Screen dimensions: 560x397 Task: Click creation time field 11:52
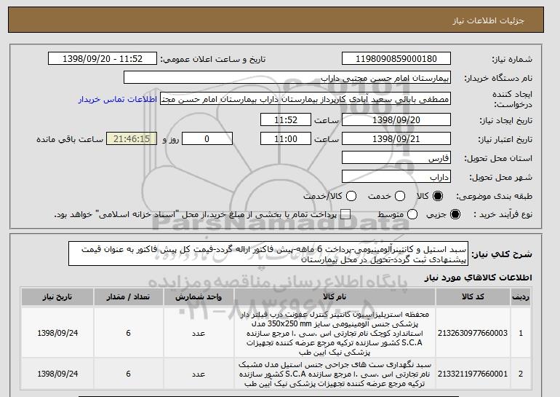286,119
